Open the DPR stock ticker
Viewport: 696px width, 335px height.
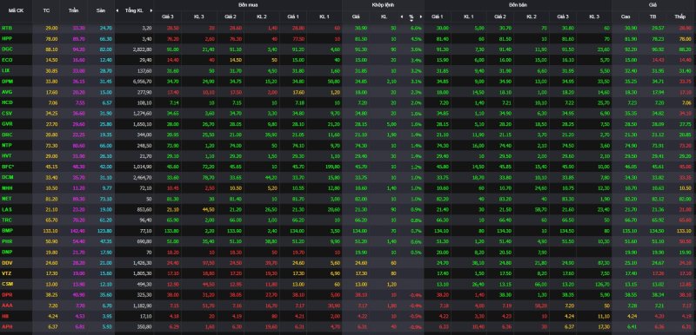click(7, 294)
